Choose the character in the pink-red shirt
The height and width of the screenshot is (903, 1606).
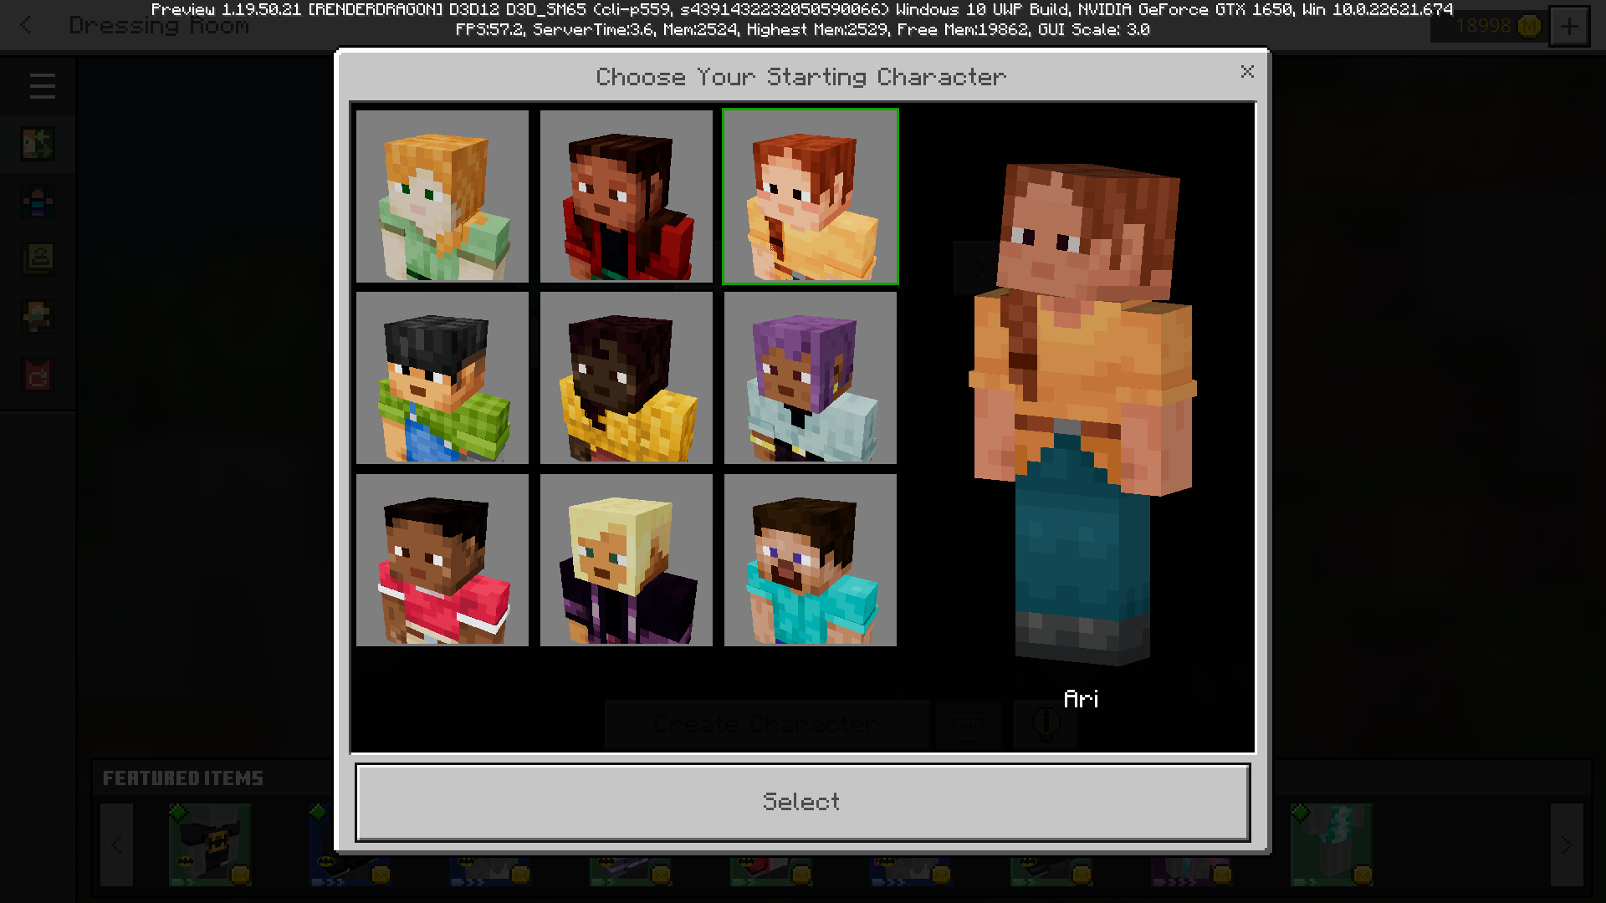click(442, 560)
